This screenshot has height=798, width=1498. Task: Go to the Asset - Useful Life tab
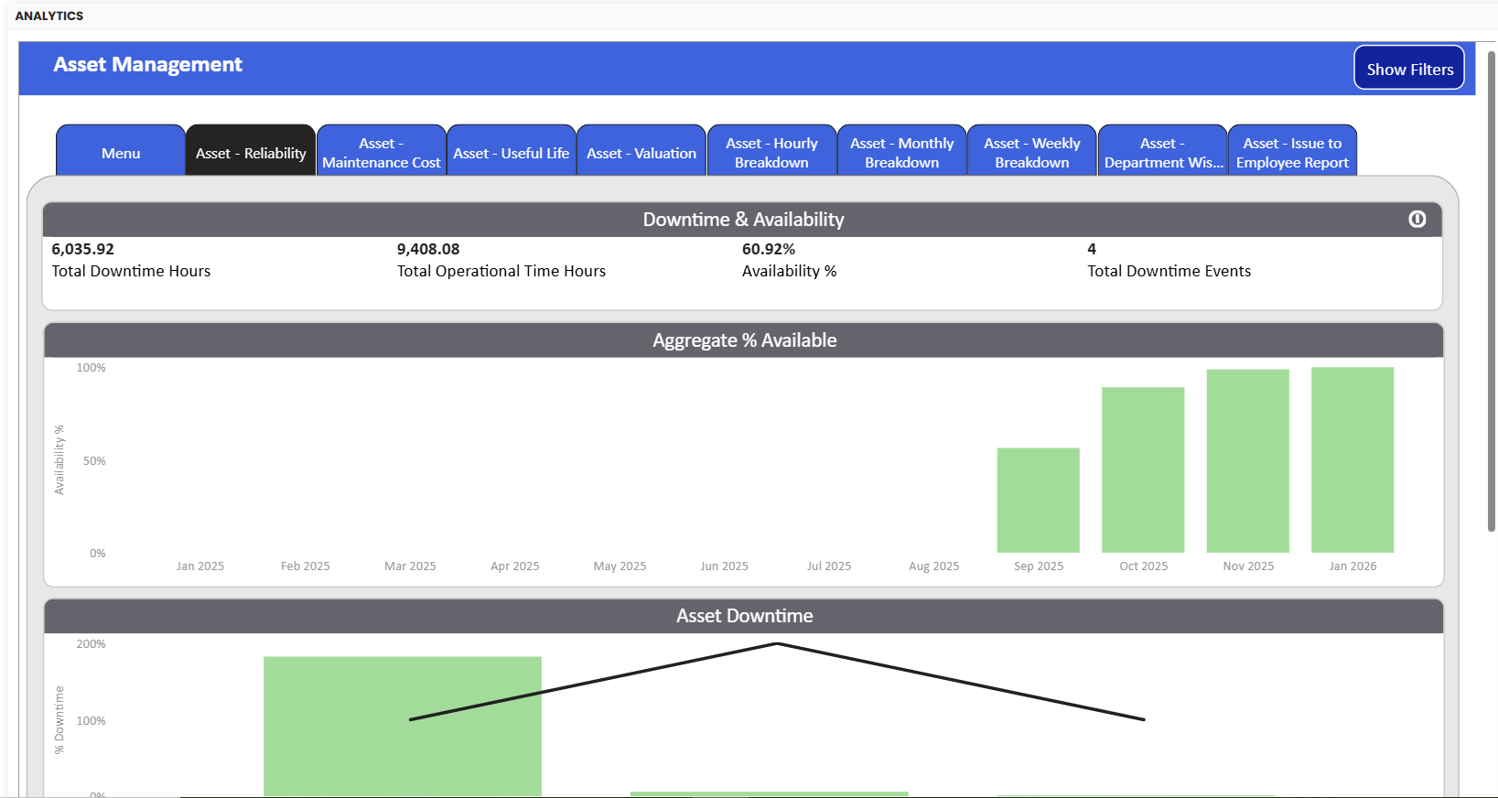tap(512, 151)
